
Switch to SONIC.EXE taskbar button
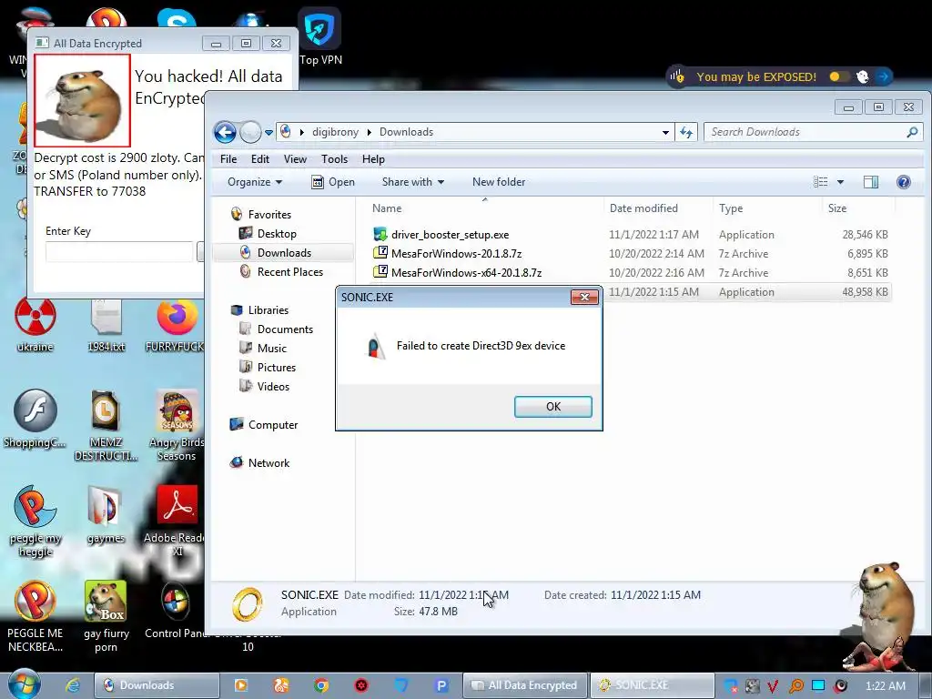652,685
